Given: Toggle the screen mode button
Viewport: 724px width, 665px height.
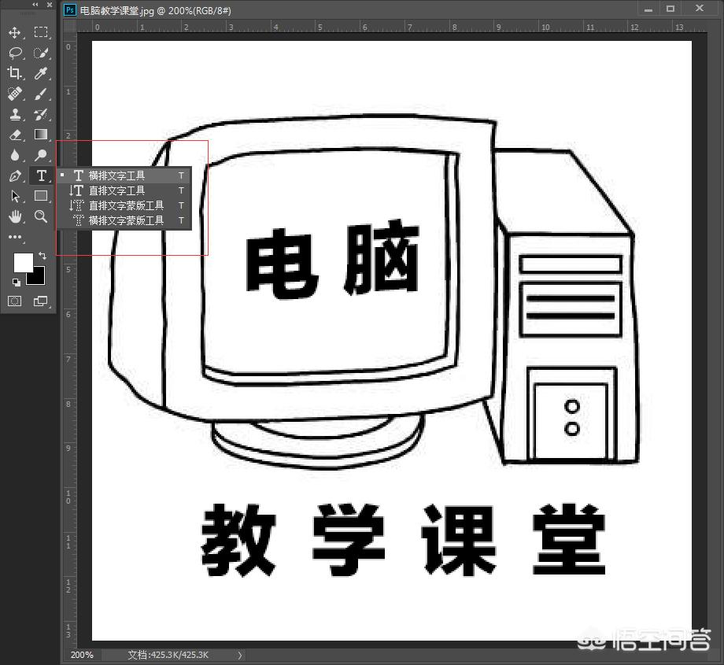Looking at the screenshot, I should coord(41,301).
